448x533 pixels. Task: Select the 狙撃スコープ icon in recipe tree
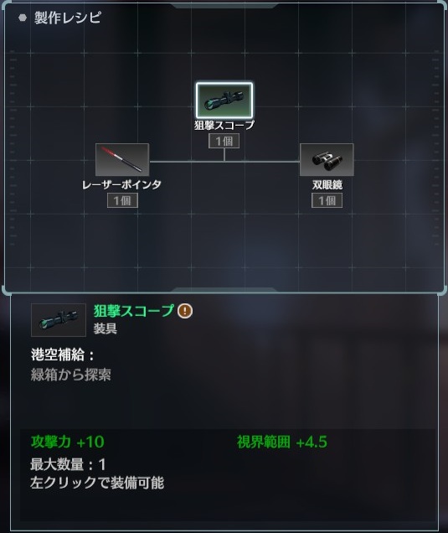[x=224, y=101]
